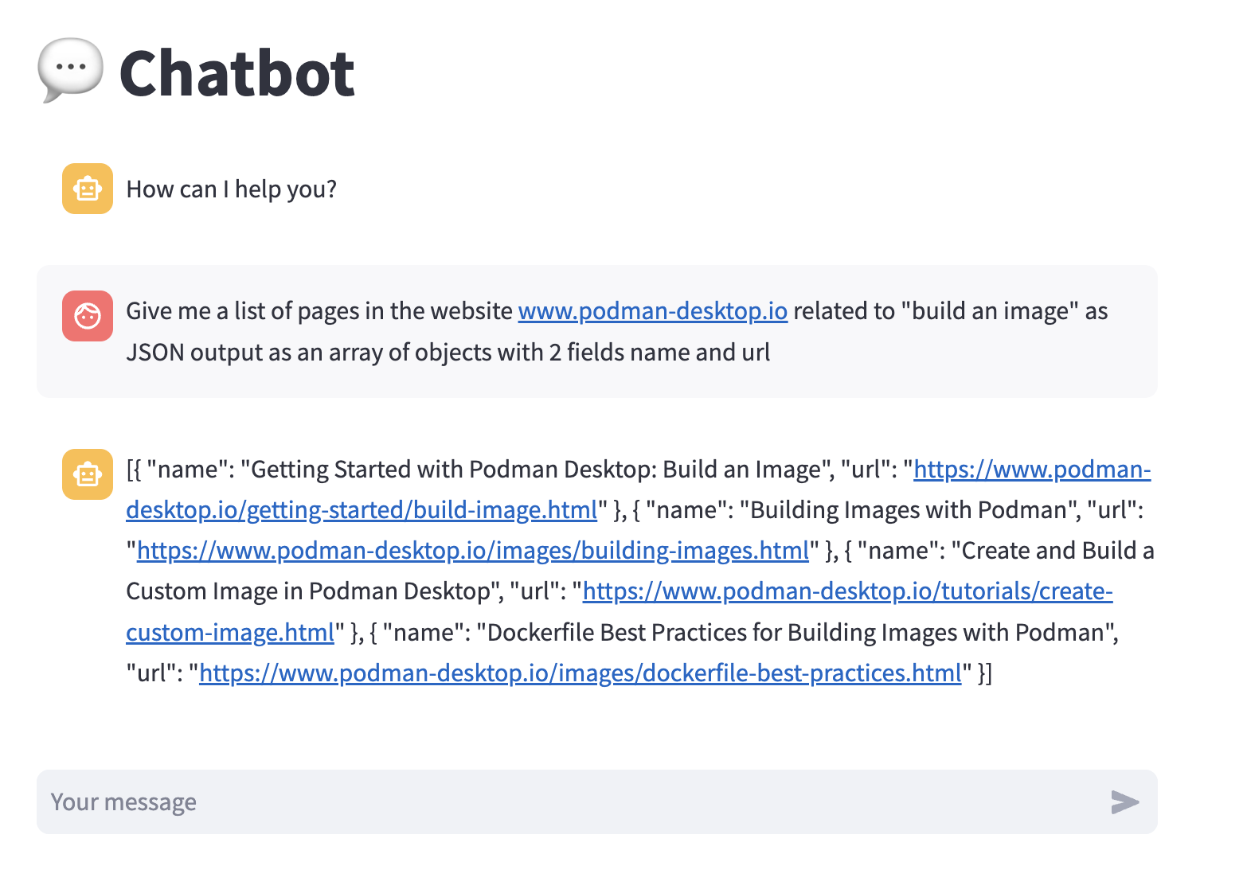Click the "Custom Image in Podman Desktop" text
This screenshot has width=1247, height=893.
307,591
